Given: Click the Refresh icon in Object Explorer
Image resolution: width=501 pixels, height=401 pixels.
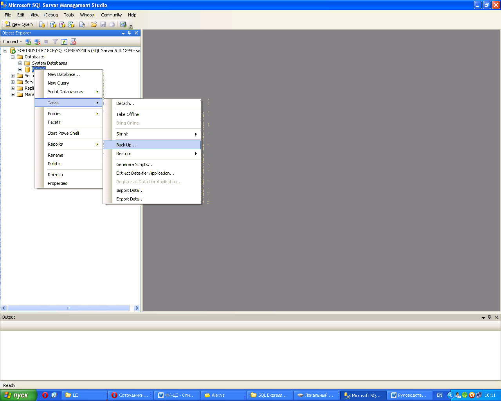Looking at the screenshot, I should point(64,42).
